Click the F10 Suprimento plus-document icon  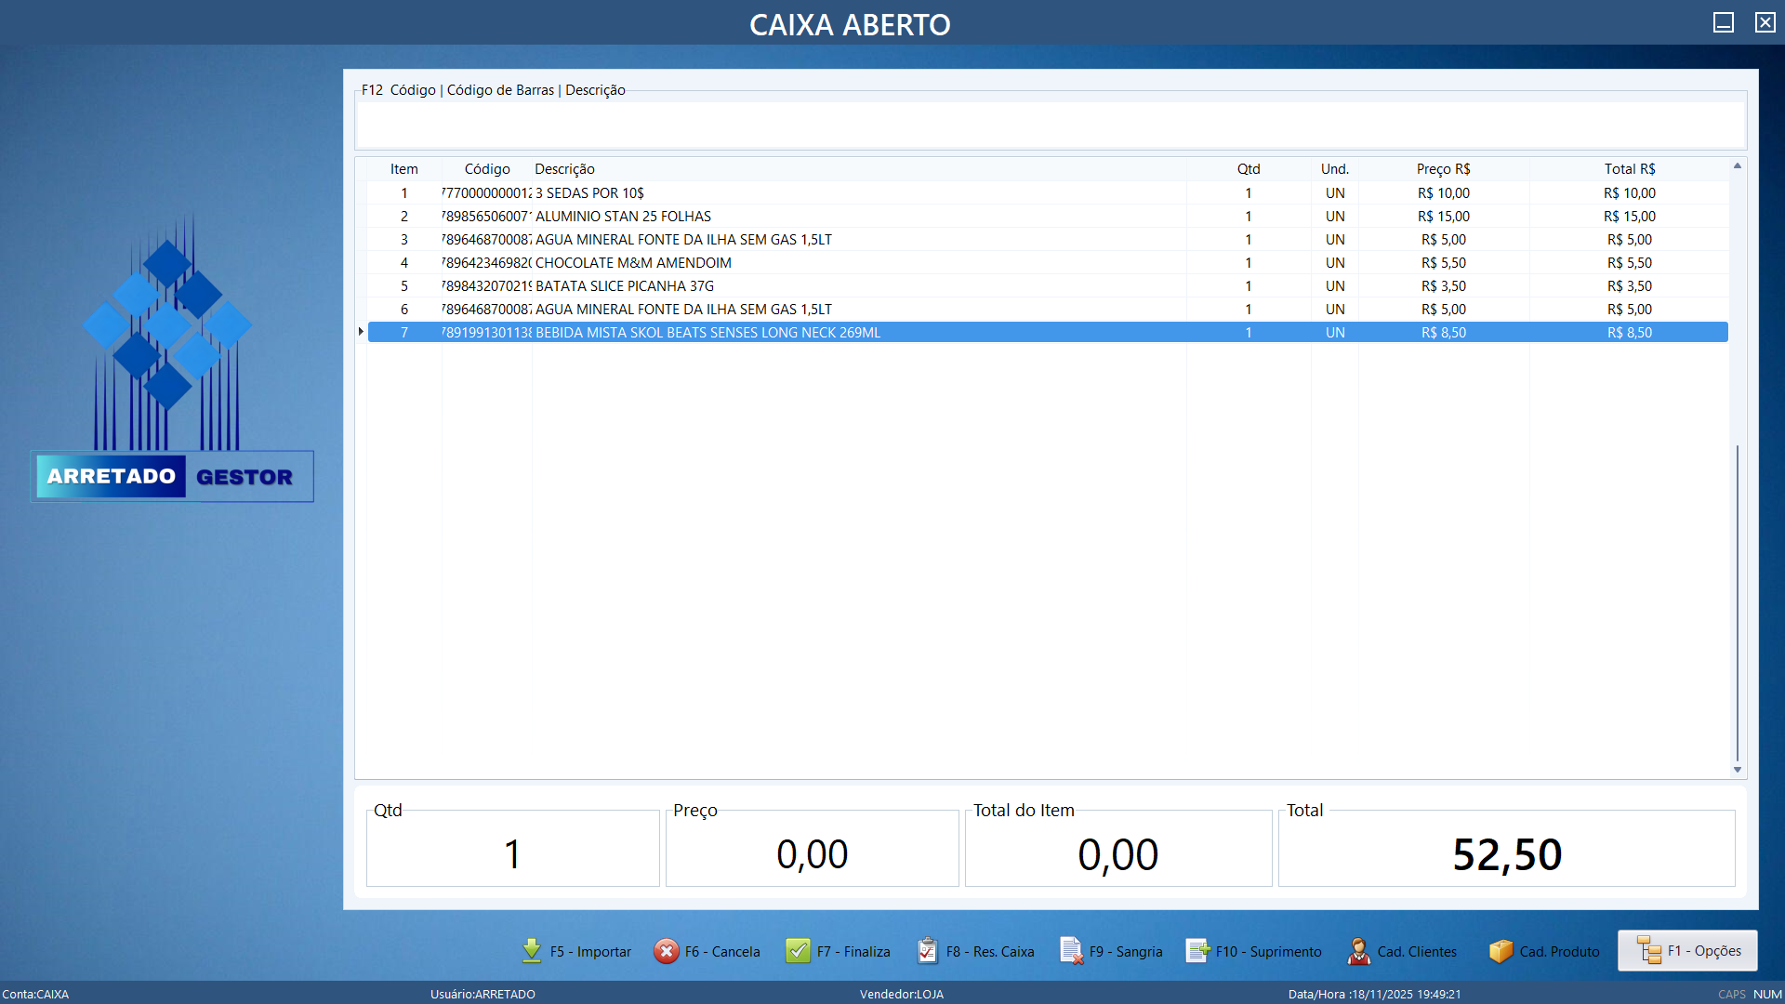[x=1197, y=951]
